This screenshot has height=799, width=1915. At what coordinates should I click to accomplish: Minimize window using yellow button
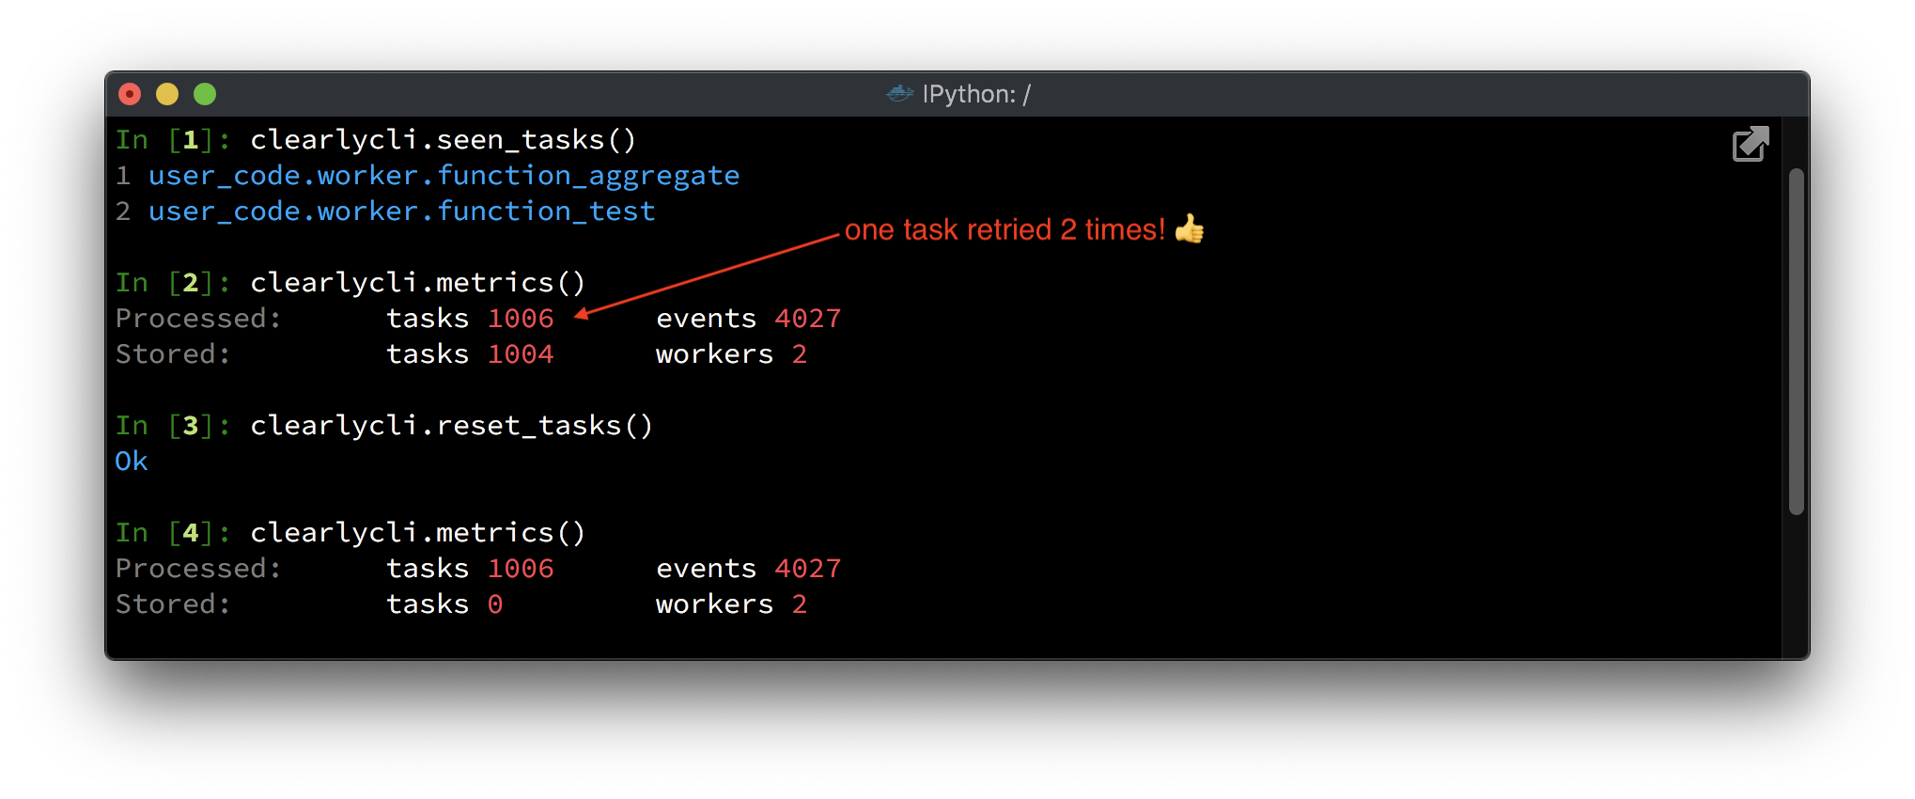tap(167, 94)
